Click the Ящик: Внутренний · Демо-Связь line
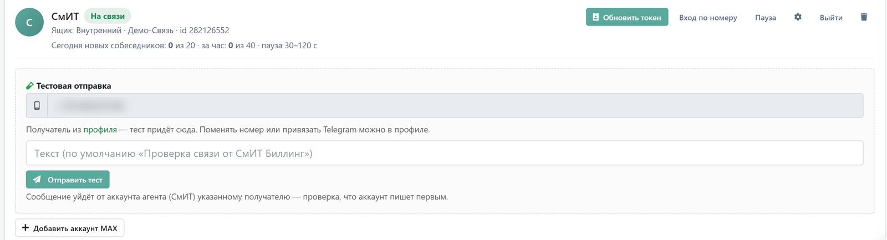 pos(140,30)
